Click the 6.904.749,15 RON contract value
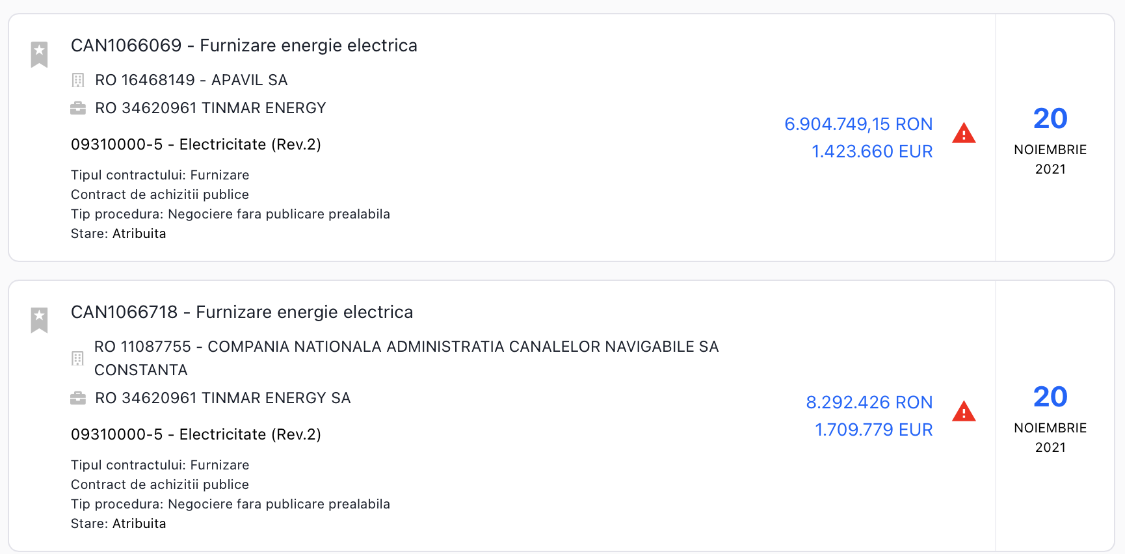Screen dimensions: 1125x554 [x=858, y=124]
